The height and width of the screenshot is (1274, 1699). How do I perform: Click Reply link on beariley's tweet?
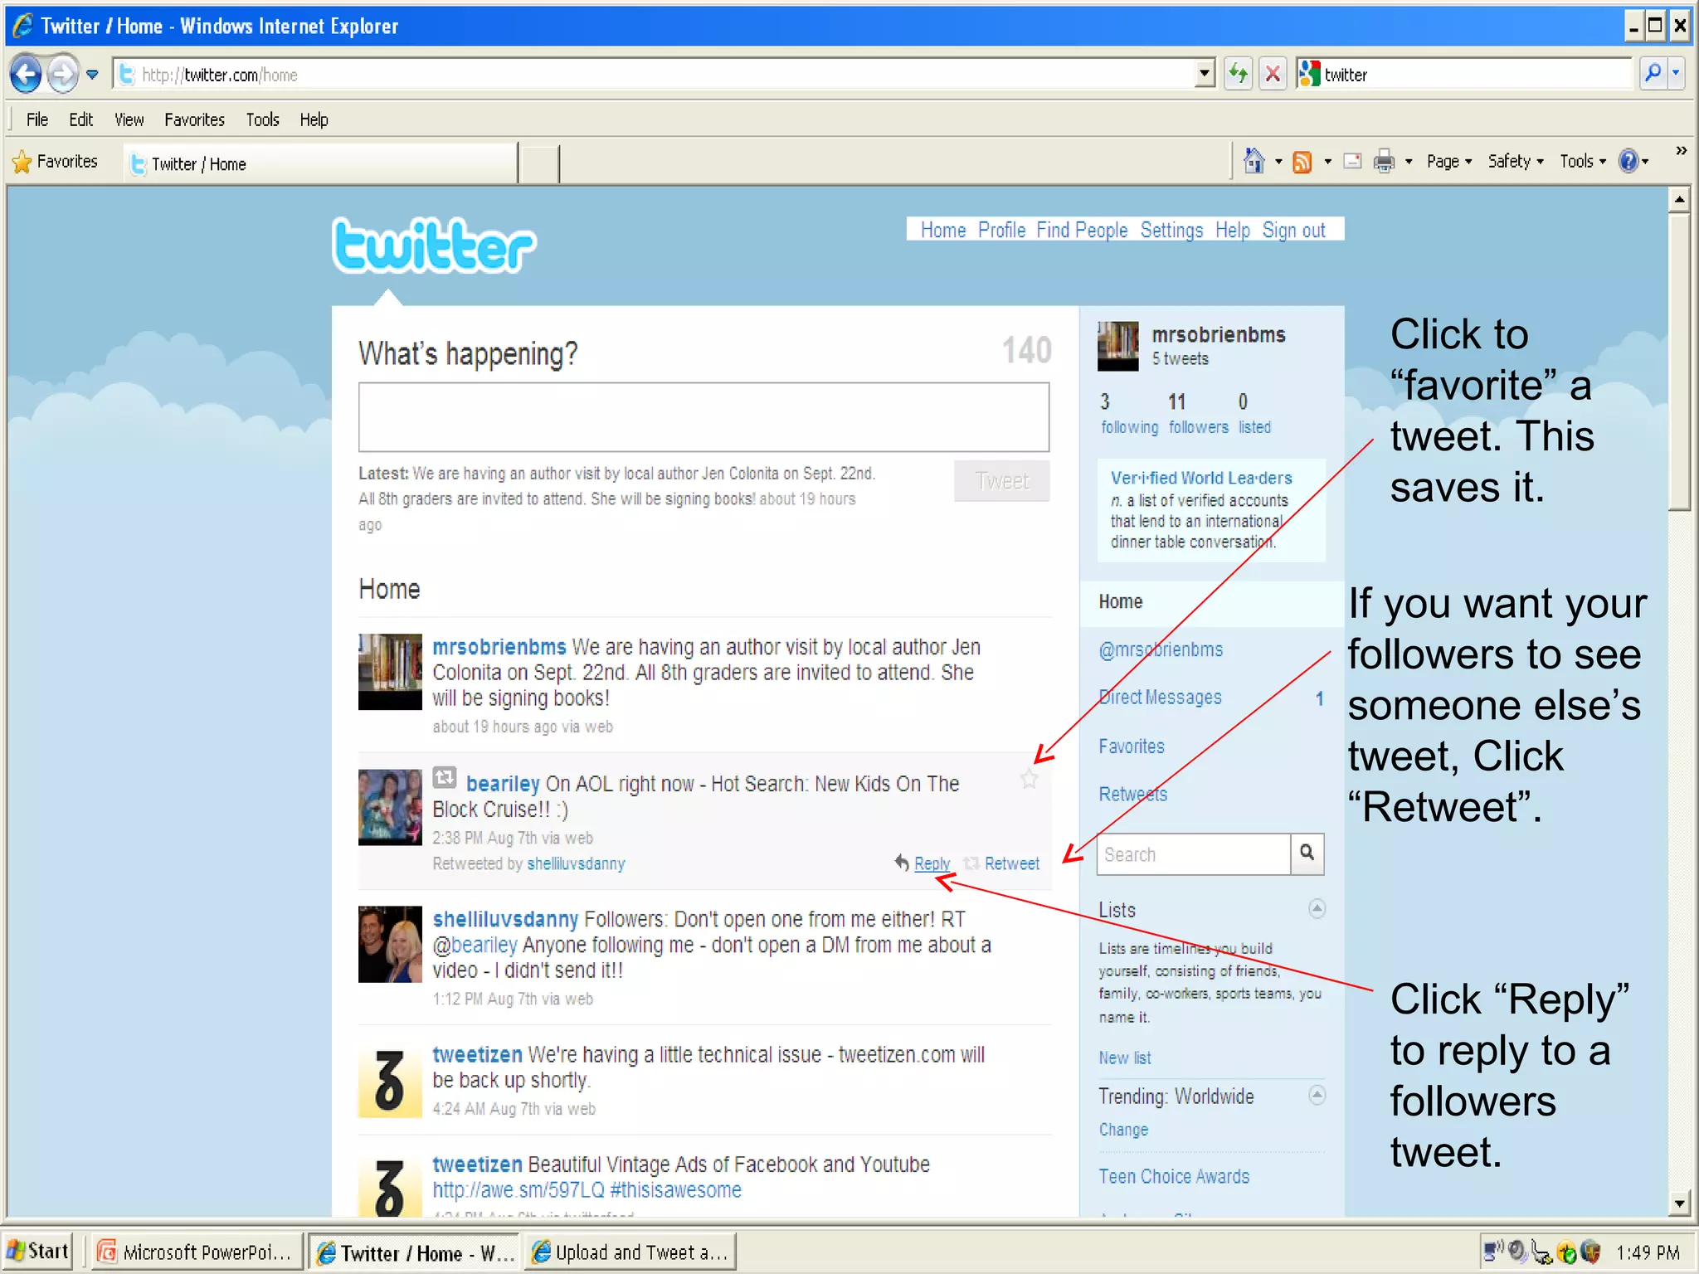point(932,863)
